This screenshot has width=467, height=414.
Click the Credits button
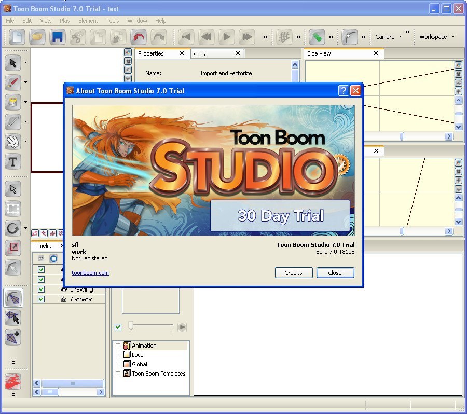click(x=293, y=273)
